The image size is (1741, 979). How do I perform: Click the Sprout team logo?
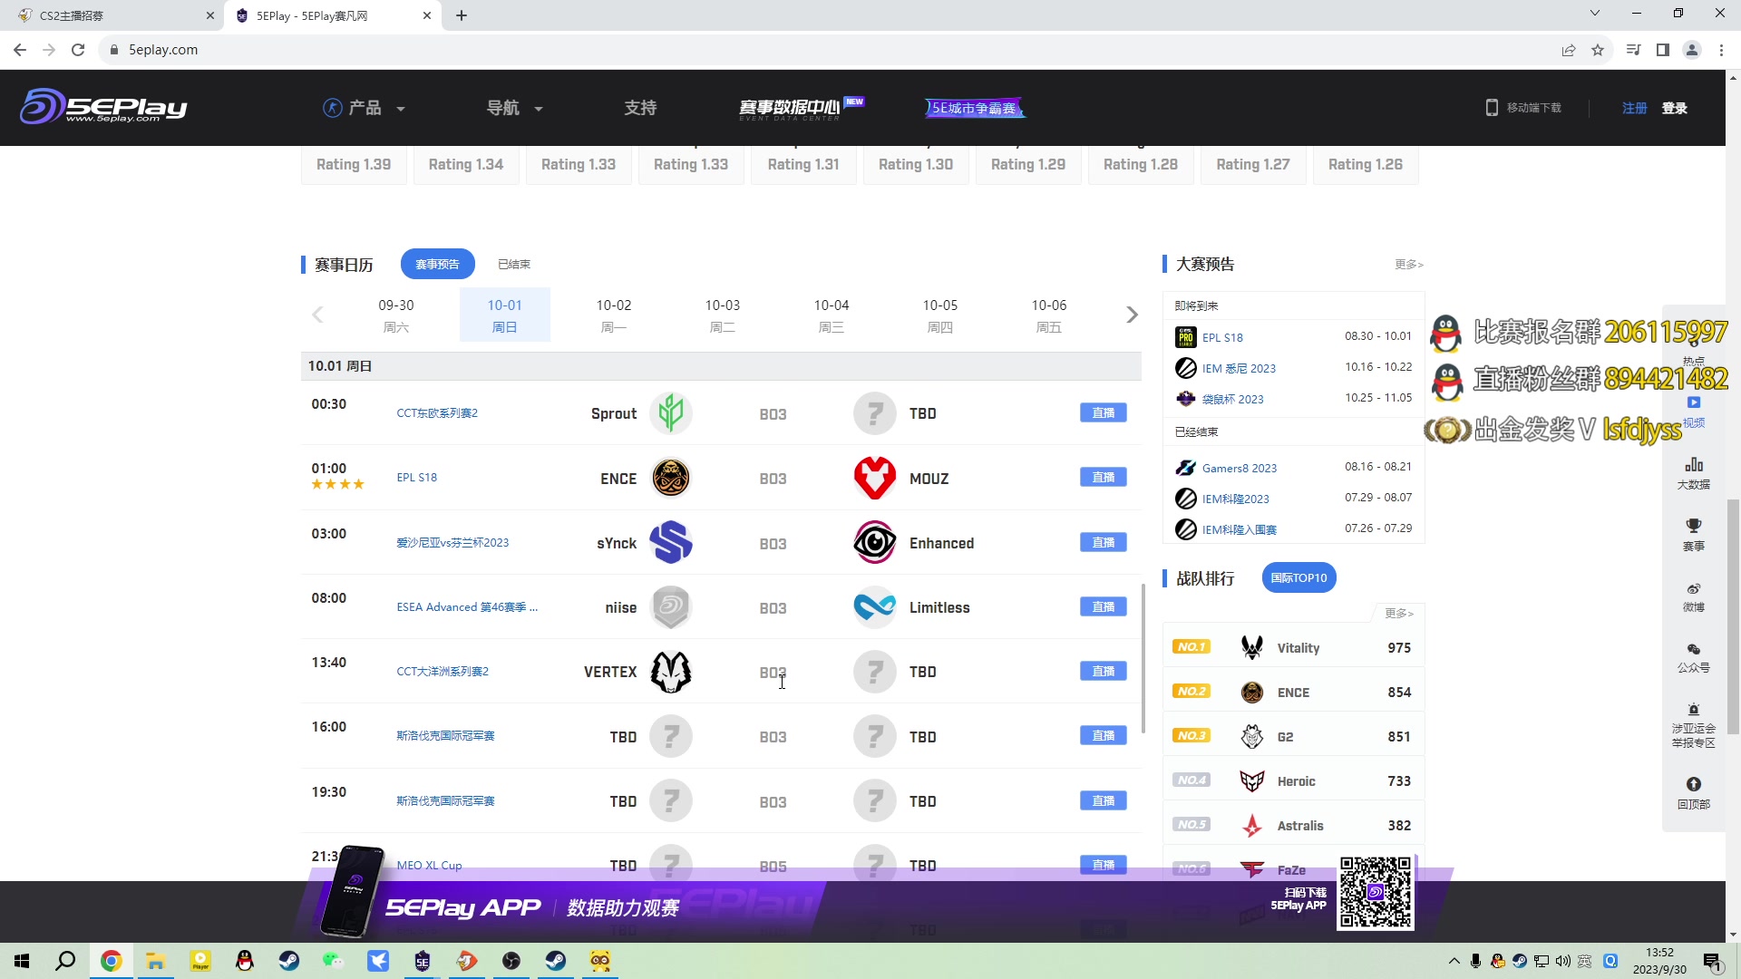click(x=671, y=413)
